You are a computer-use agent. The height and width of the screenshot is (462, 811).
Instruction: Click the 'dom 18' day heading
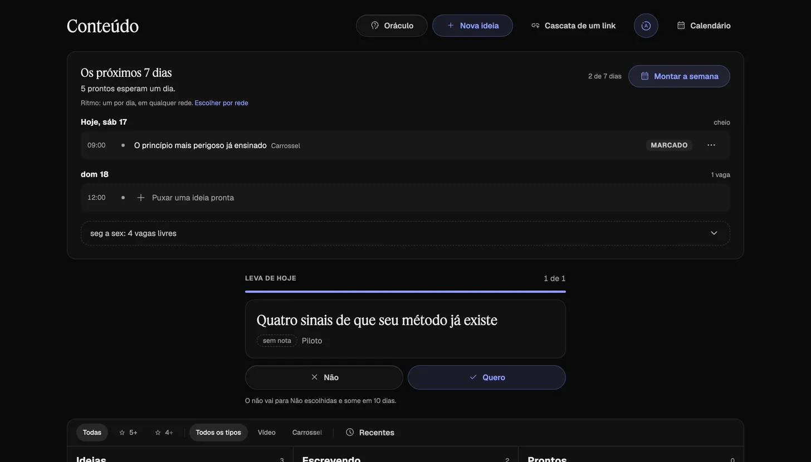(x=95, y=174)
